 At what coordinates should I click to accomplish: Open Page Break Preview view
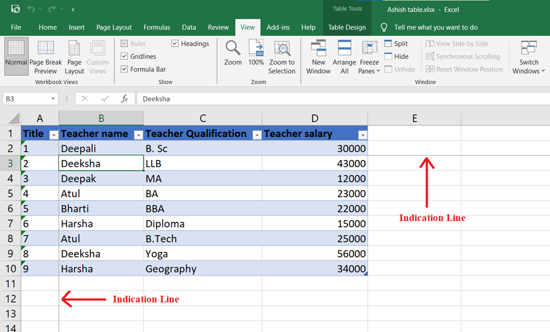coord(45,57)
